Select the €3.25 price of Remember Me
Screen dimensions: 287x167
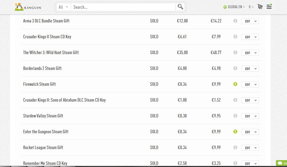pyautogui.click(x=216, y=163)
